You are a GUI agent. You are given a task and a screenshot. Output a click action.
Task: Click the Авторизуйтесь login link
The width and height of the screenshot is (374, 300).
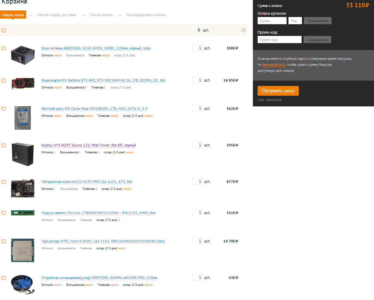(274, 65)
